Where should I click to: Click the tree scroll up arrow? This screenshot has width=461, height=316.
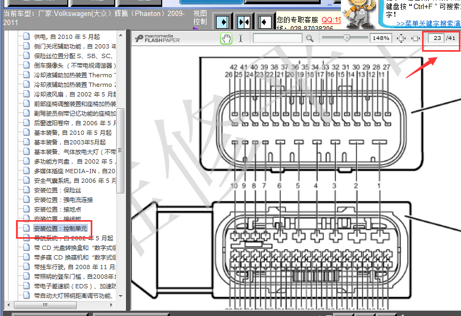pyautogui.click(x=121, y=35)
